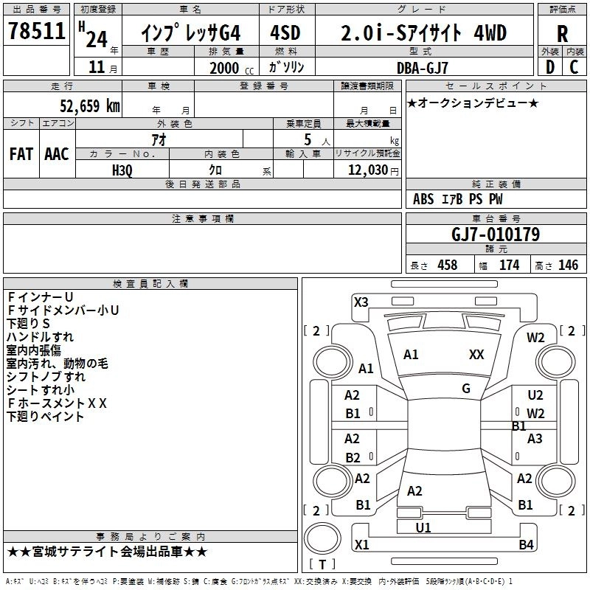Click the spare tire [T] marker

click(x=322, y=564)
